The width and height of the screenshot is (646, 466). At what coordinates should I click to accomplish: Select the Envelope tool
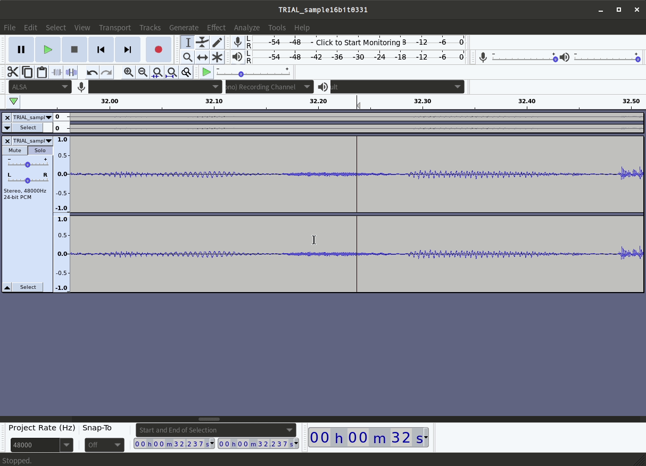[x=202, y=42]
